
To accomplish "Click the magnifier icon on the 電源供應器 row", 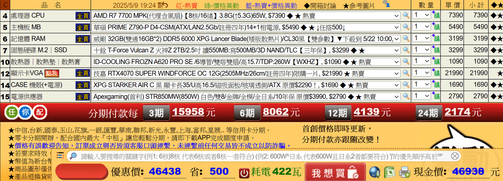I will point(406,97).
